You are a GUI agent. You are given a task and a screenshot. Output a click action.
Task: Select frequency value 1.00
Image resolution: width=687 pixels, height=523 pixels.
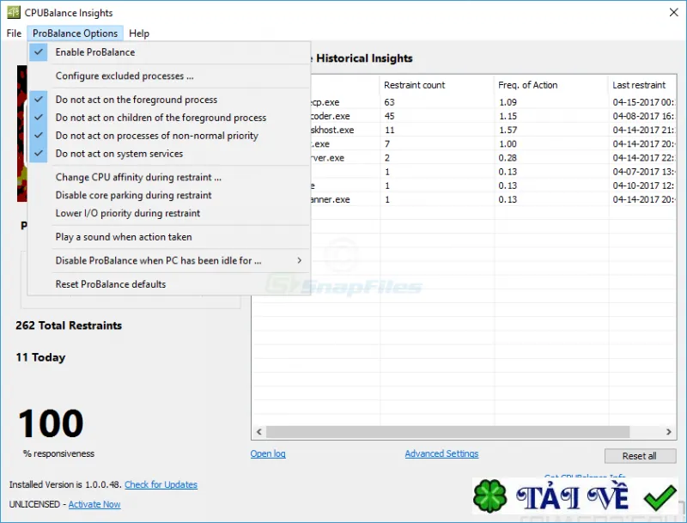click(x=508, y=143)
